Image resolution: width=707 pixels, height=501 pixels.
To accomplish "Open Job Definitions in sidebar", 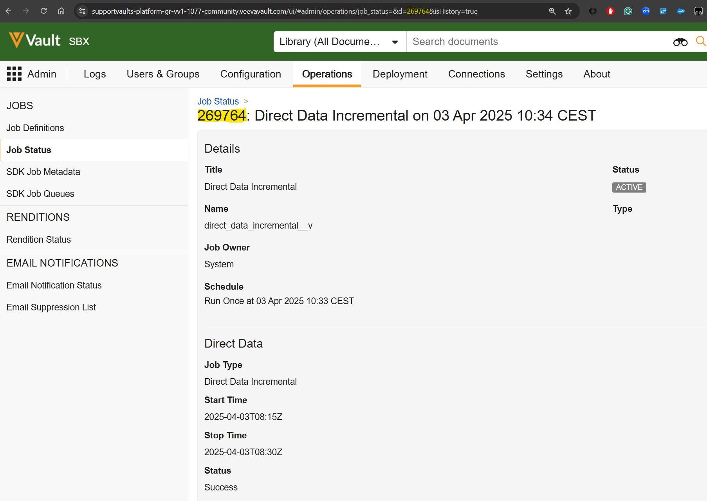I will (x=35, y=128).
